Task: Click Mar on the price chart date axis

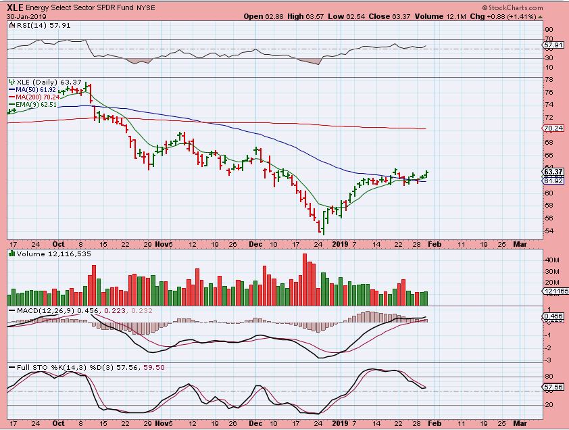Action: pos(520,244)
